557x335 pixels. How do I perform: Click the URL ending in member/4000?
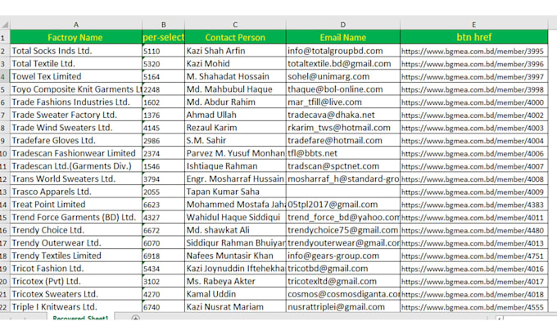coord(474,102)
